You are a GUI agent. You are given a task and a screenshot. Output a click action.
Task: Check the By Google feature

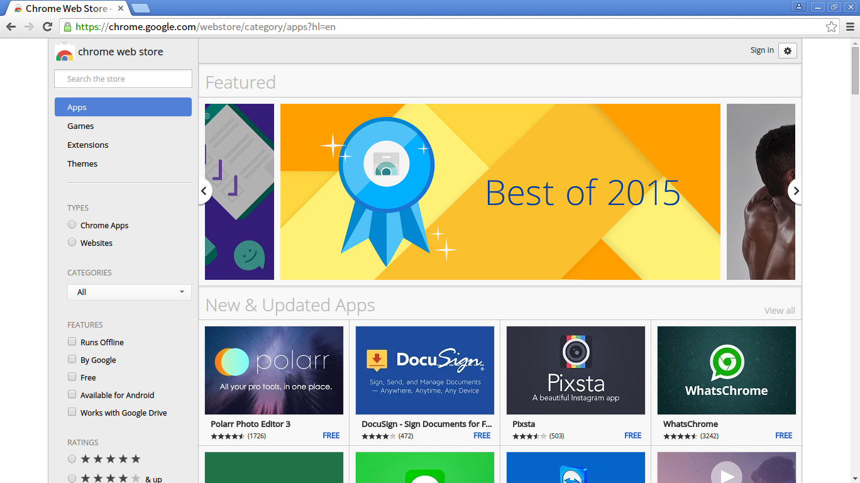coord(72,359)
